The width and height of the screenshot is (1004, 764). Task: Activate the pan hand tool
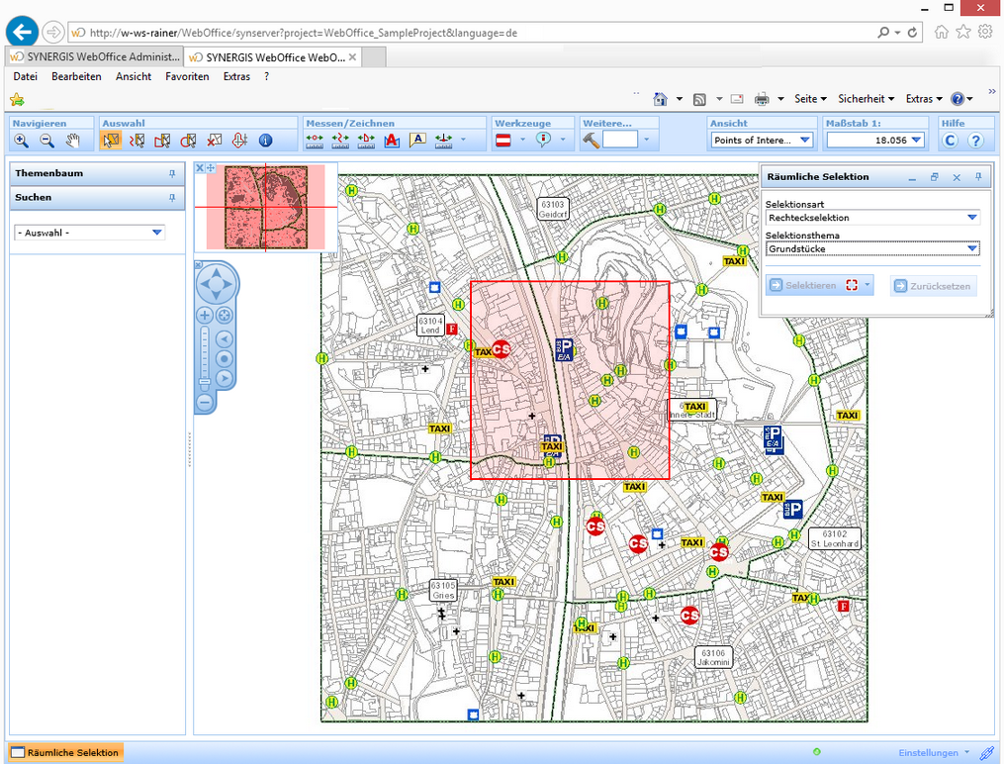[72, 141]
